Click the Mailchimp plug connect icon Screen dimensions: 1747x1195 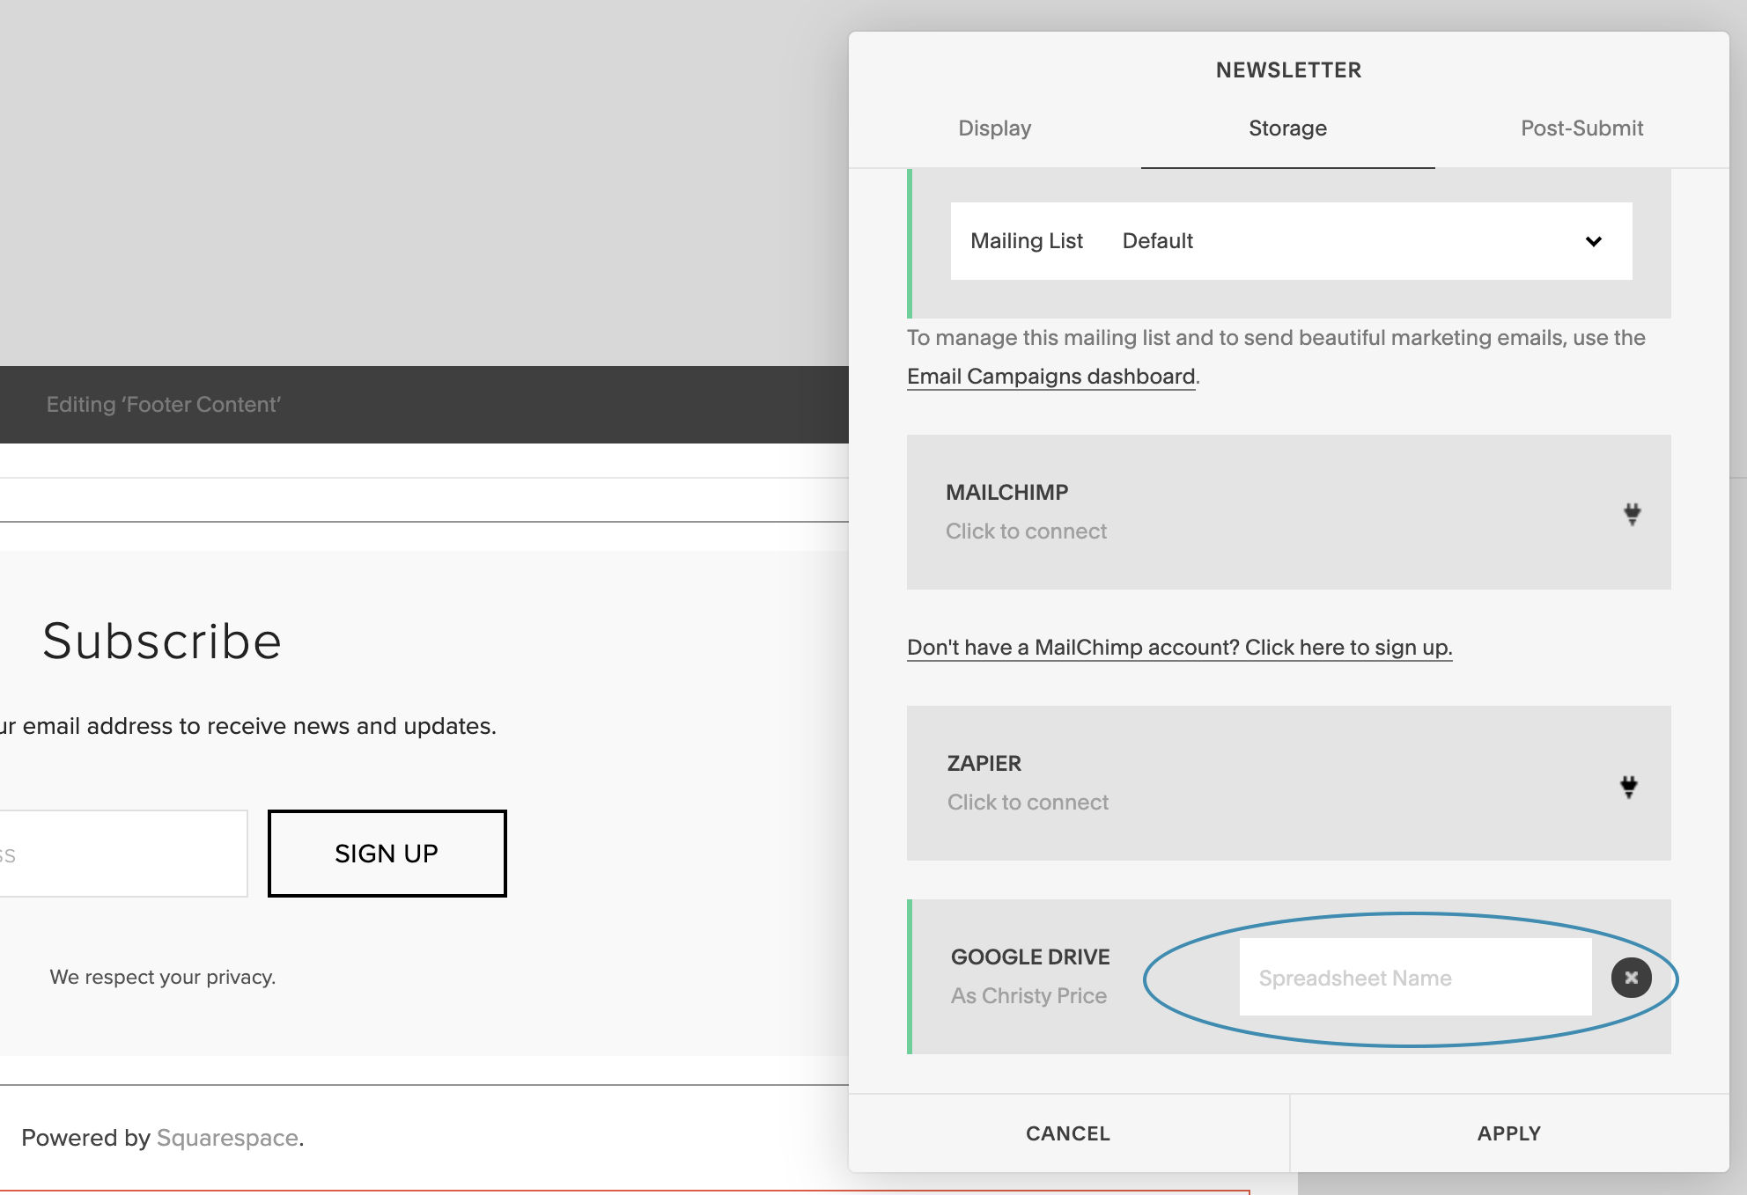click(x=1632, y=514)
